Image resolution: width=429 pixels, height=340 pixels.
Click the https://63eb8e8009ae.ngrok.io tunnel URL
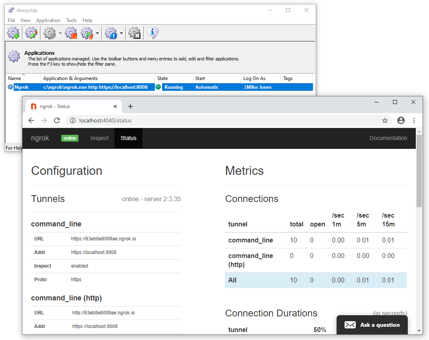click(x=103, y=238)
